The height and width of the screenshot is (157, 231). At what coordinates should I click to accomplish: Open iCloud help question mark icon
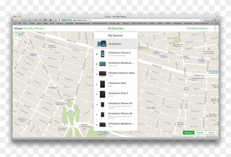point(215,29)
